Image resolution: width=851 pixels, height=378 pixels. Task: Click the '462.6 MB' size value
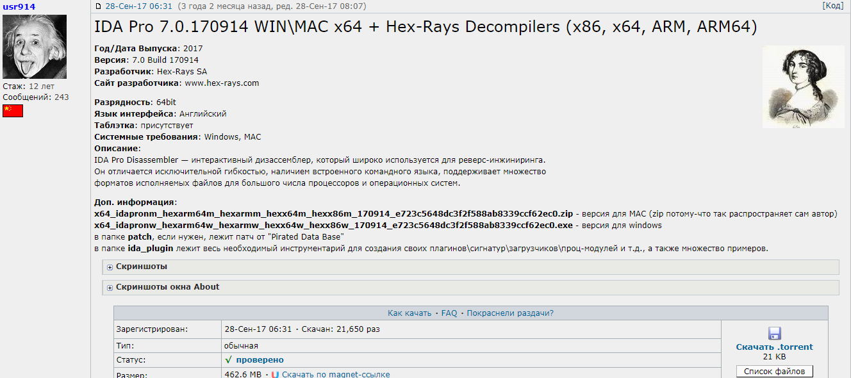(243, 375)
